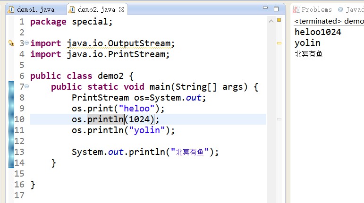364x203 pixels.
Task: Click 'main' method name on line 7
Action: point(160,87)
